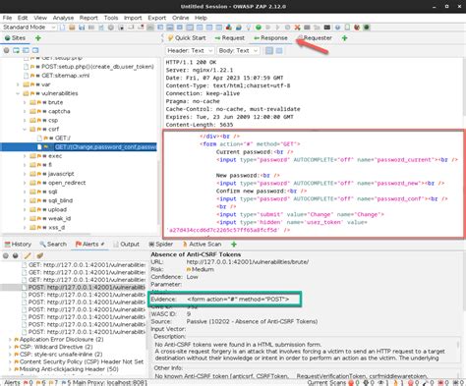
Task: Open the Spider tab
Action: tap(161, 245)
